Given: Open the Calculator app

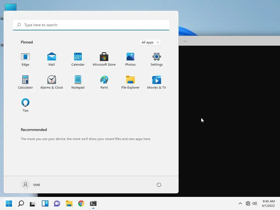Looking at the screenshot, I should [x=25, y=82].
